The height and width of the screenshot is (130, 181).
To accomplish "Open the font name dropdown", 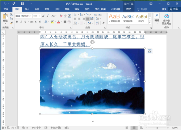I will (x=31, y=16).
